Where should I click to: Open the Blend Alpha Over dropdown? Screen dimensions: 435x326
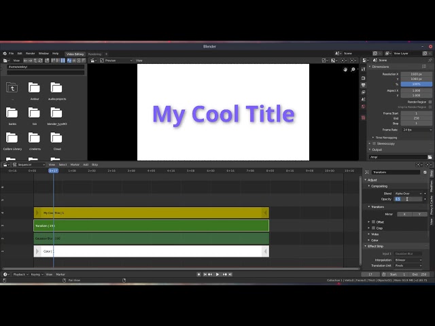pos(408,194)
